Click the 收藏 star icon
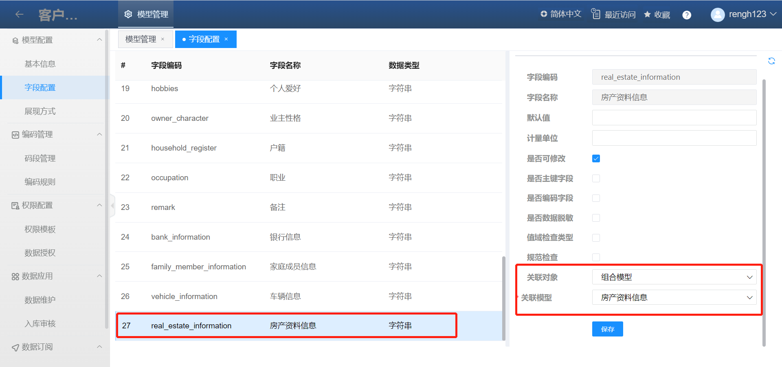 (x=647, y=15)
